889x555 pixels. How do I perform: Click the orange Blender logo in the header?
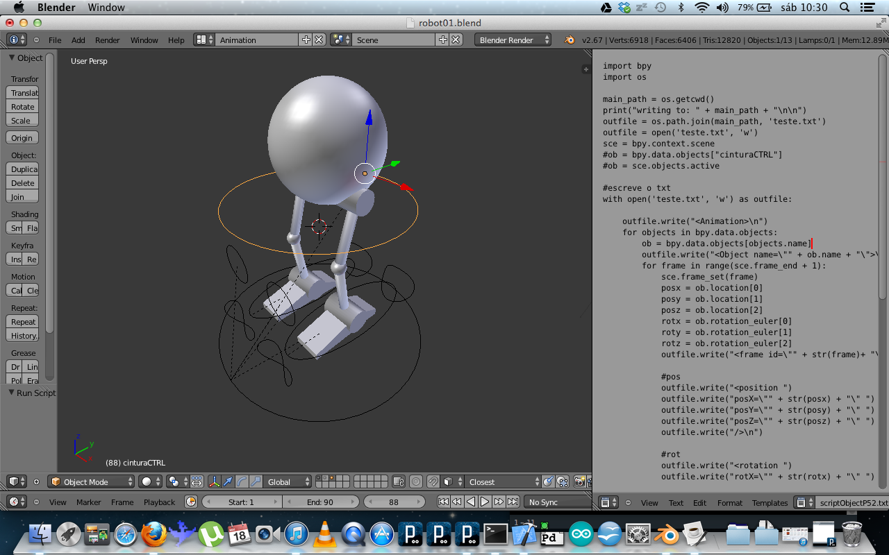point(568,40)
